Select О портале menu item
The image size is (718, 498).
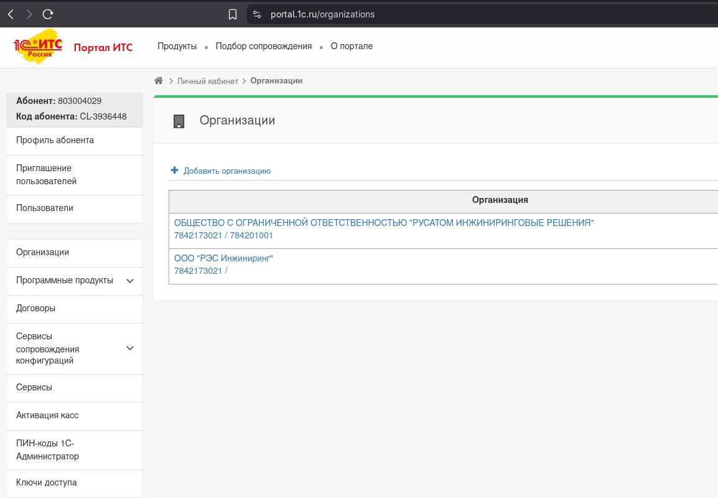[352, 46]
